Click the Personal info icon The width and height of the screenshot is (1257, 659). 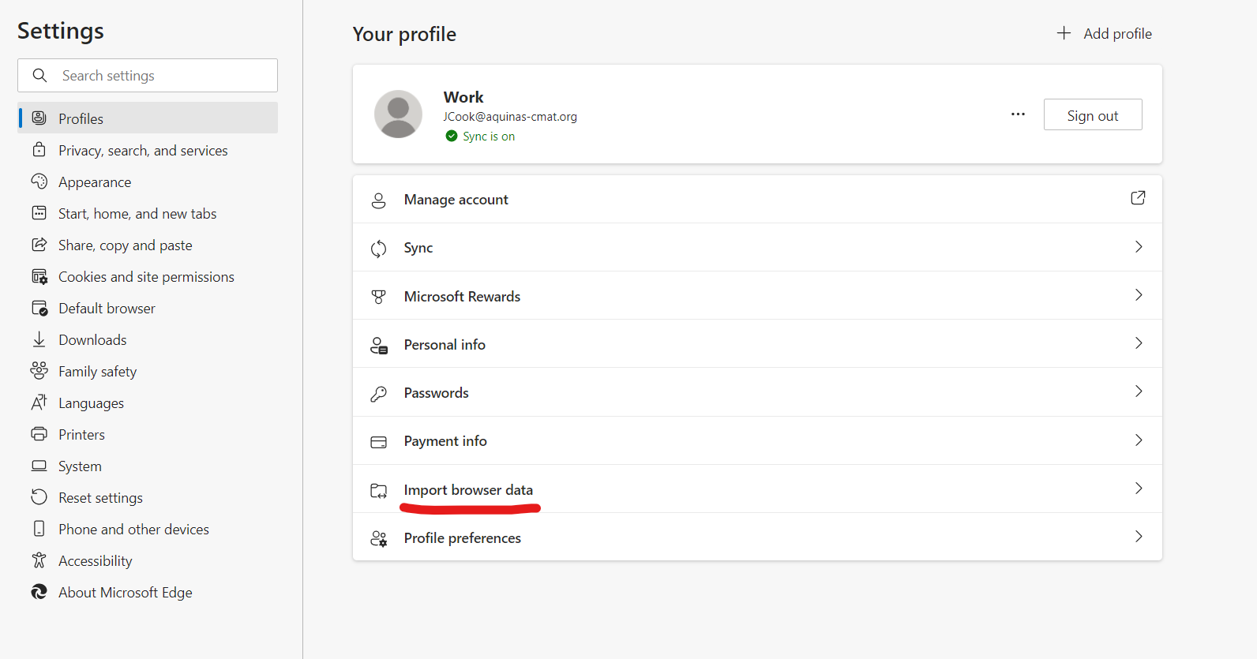point(379,346)
